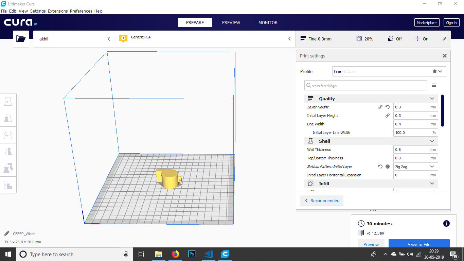Viewport: 464px width, 261px height.
Task: Select the Mirror tool in left toolbar
Action: pyautogui.click(x=8, y=151)
